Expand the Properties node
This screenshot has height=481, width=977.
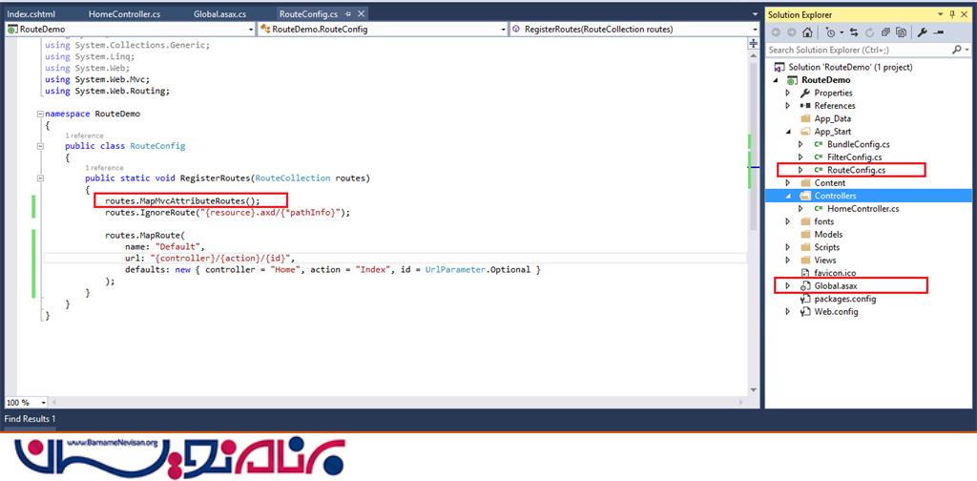pos(787,93)
